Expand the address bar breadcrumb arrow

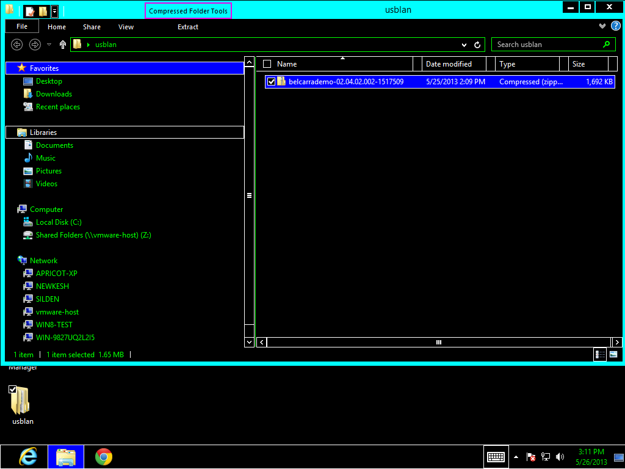tap(89, 45)
